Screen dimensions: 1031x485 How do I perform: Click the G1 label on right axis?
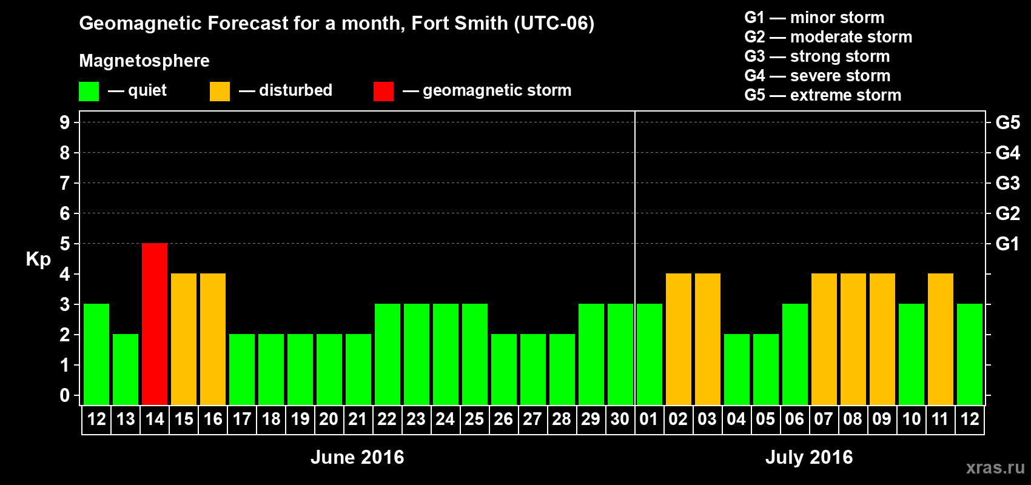(1008, 244)
